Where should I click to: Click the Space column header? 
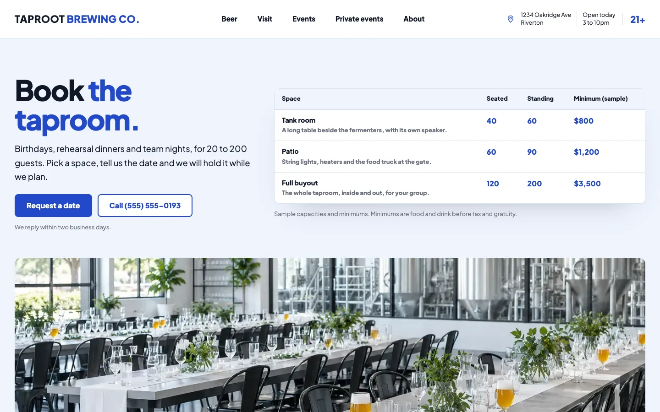click(x=291, y=98)
